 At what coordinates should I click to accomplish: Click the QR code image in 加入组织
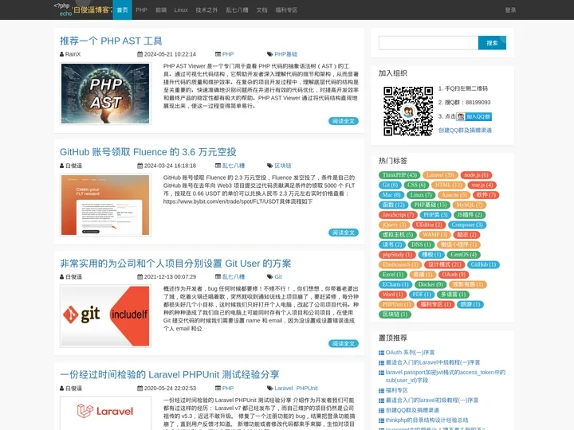point(408,111)
